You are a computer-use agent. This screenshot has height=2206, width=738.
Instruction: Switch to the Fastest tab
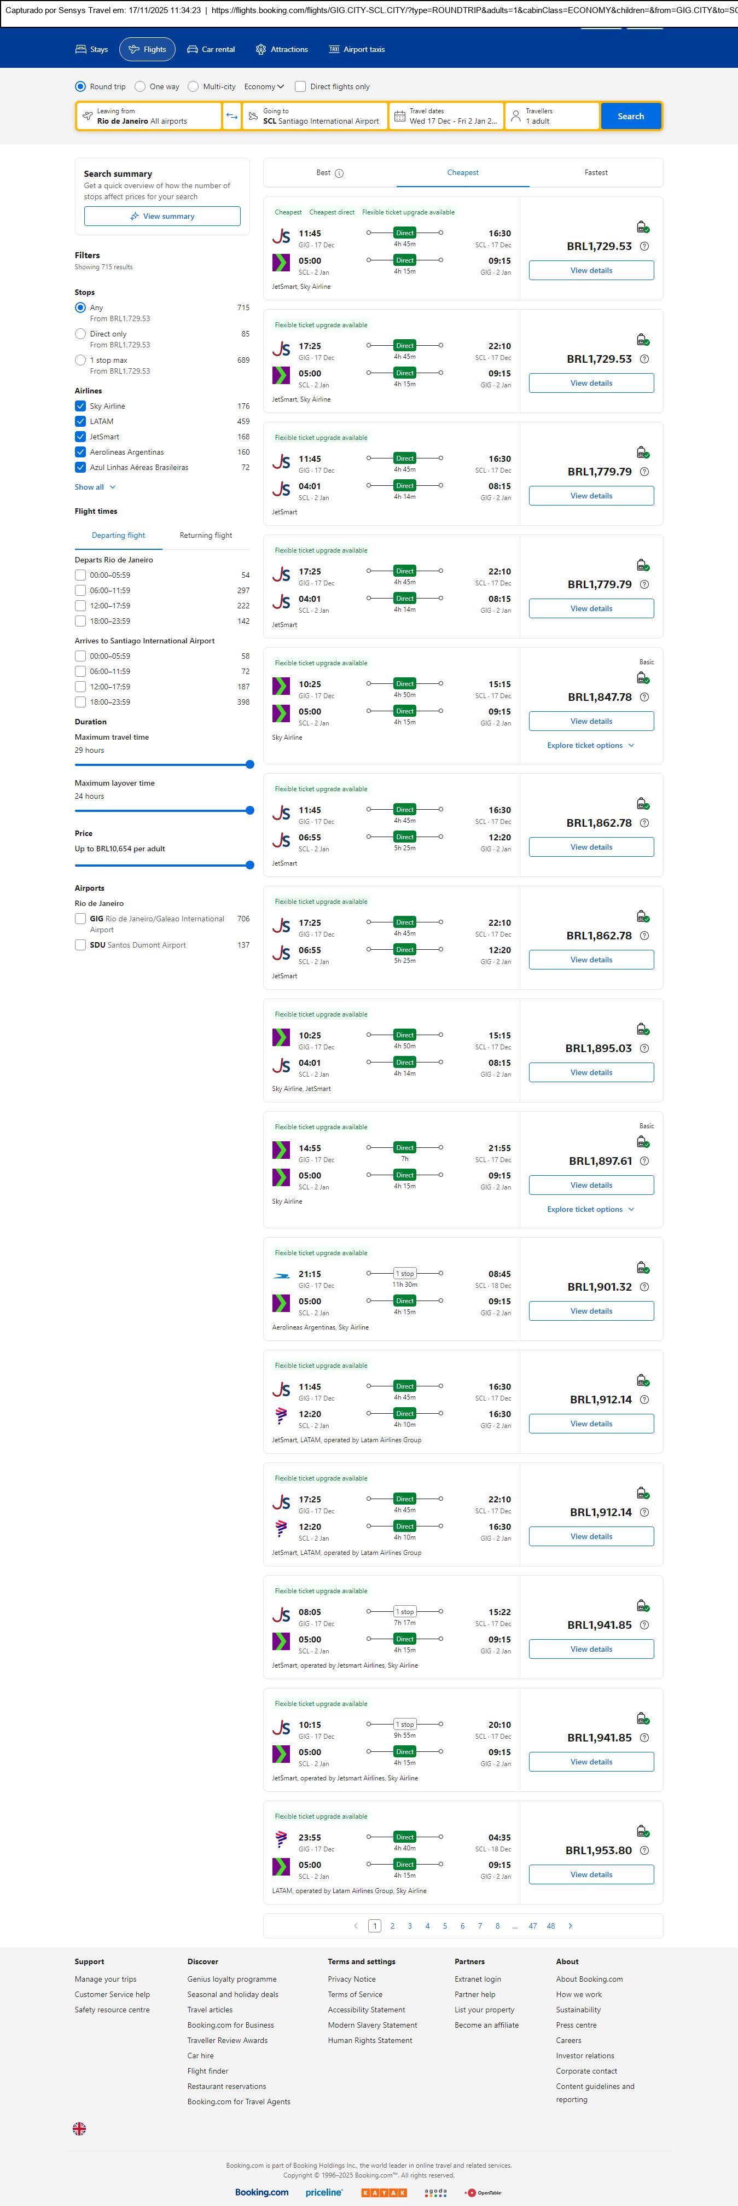point(596,173)
